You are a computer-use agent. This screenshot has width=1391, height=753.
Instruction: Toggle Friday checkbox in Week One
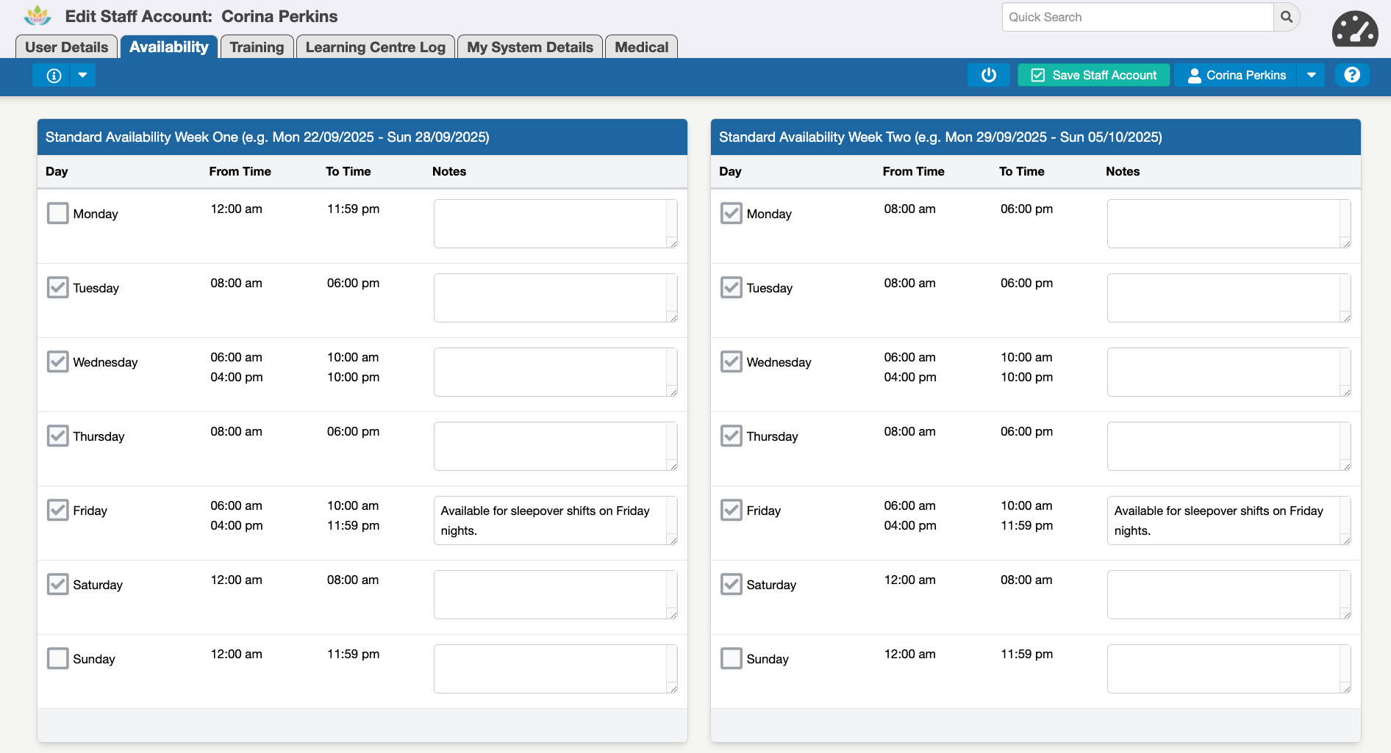tap(57, 510)
